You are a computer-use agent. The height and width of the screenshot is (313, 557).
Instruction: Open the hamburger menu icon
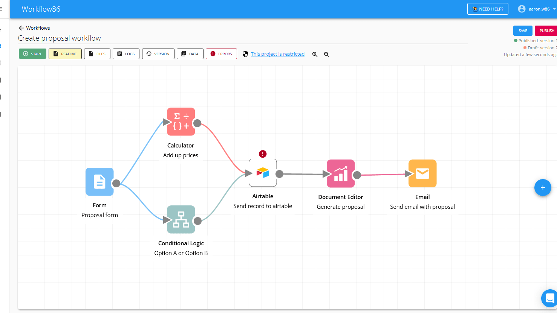(1, 9)
